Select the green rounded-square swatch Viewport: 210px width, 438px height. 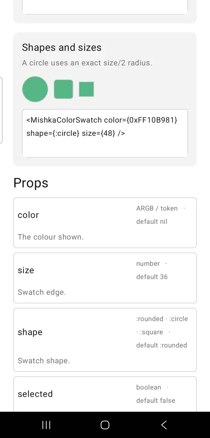63,89
